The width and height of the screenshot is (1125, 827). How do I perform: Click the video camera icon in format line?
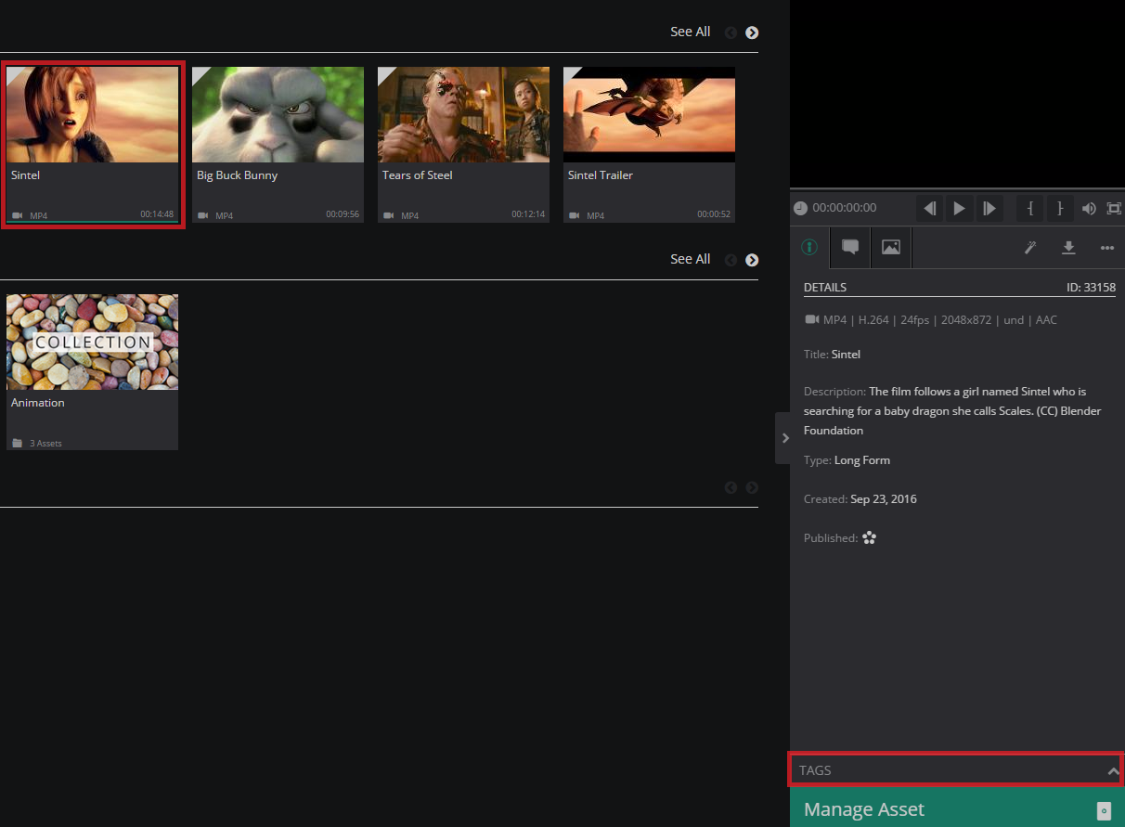coord(812,319)
